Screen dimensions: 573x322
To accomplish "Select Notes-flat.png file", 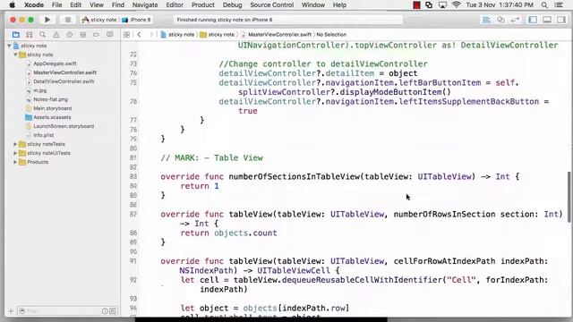I will coord(50,99).
